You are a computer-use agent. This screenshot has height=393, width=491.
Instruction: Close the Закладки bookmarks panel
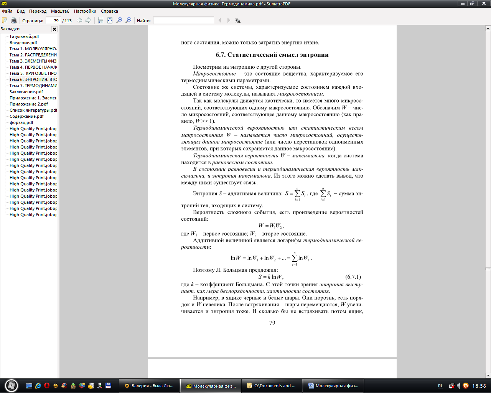pyautogui.click(x=54, y=29)
